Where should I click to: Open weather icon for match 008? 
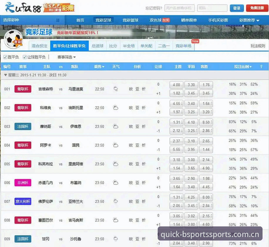(x=116, y=220)
